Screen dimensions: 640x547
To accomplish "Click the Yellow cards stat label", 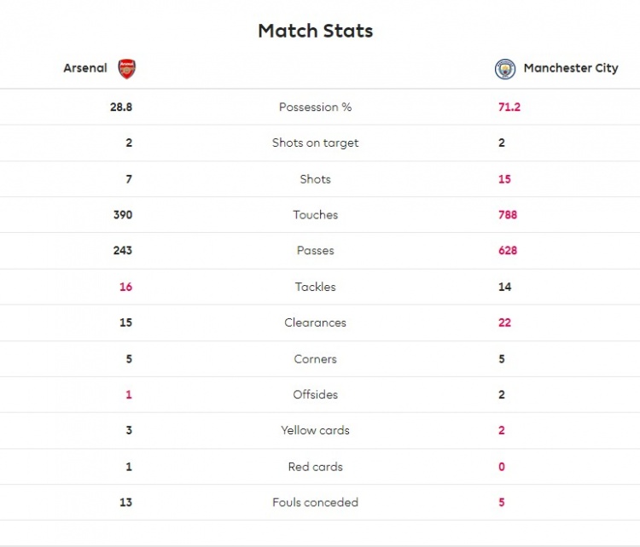I will (315, 430).
